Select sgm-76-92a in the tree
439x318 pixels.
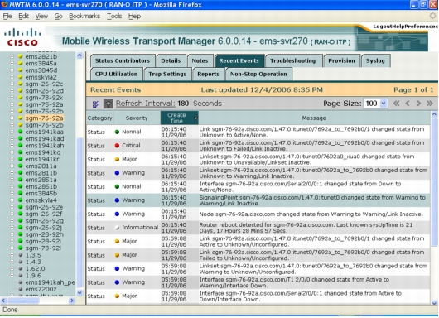[x=44, y=118]
